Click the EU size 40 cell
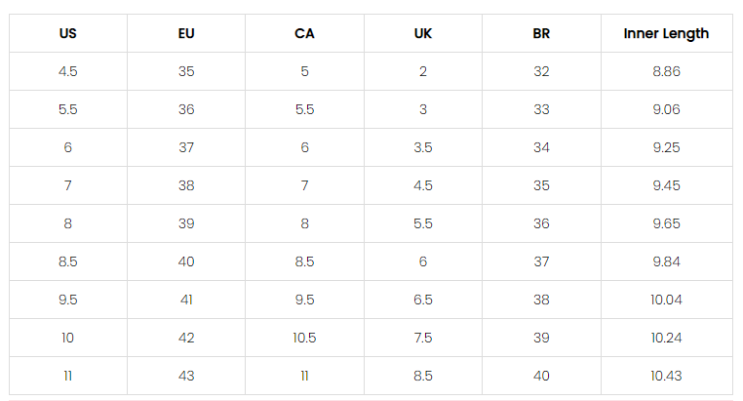The height and width of the screenshot is (401, 743). [186, 261]
